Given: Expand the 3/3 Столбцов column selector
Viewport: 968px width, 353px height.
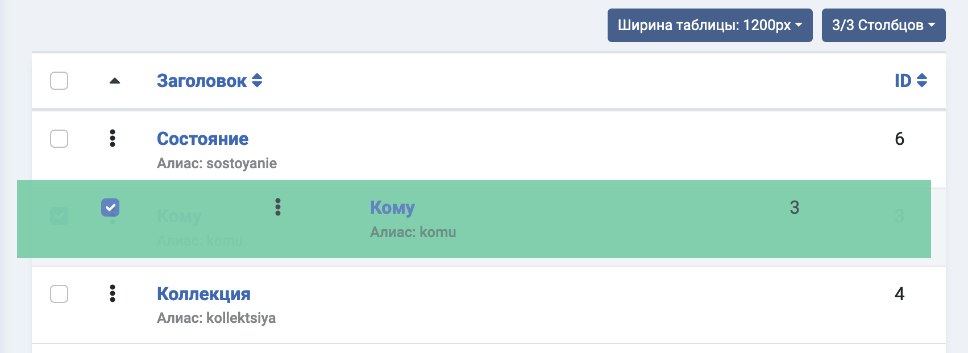Looking at the screenshot, I should tap(883, 25).
